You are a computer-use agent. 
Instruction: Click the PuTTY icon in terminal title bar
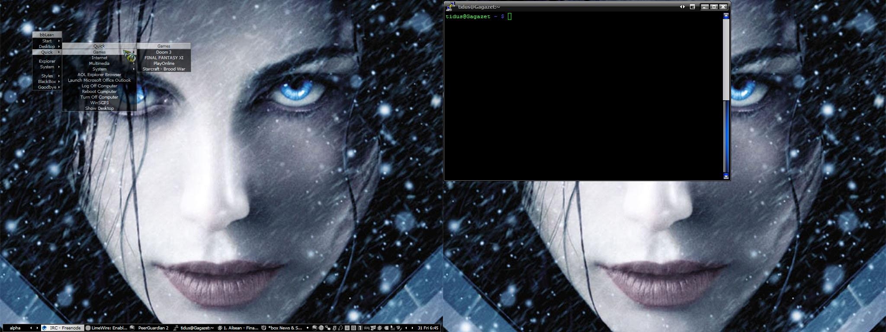(x=451, y=6)
